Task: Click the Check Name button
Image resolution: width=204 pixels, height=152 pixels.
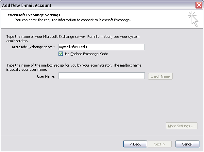Action: (x=160, y=76)
